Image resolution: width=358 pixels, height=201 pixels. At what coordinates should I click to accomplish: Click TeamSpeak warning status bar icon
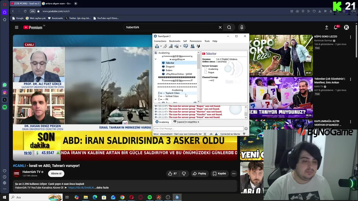(x=216, y=134)
